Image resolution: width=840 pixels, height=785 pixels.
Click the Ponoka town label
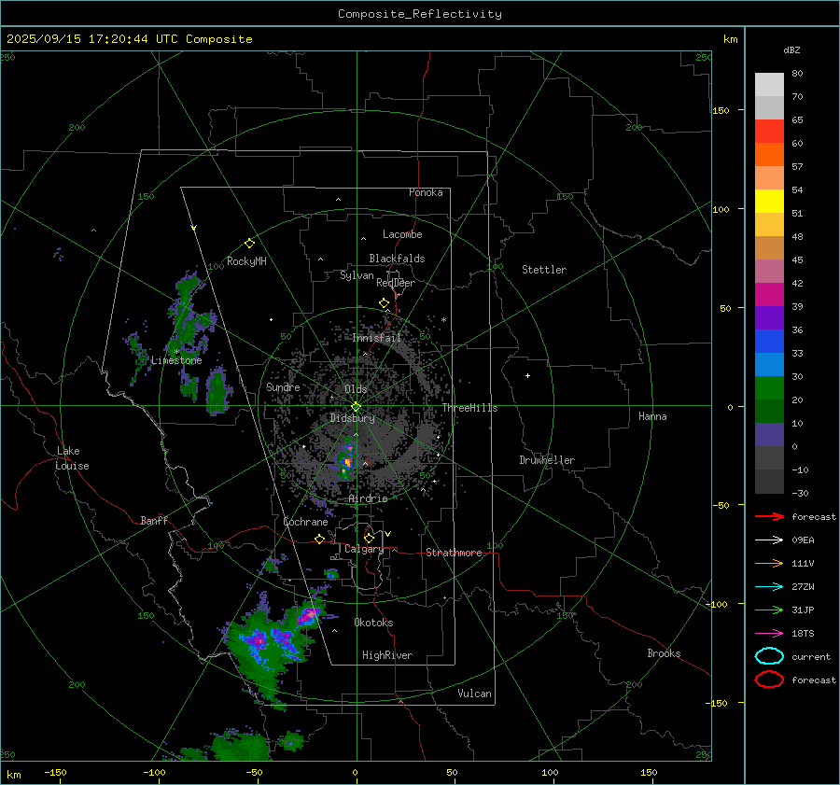[x=426, y=192]
